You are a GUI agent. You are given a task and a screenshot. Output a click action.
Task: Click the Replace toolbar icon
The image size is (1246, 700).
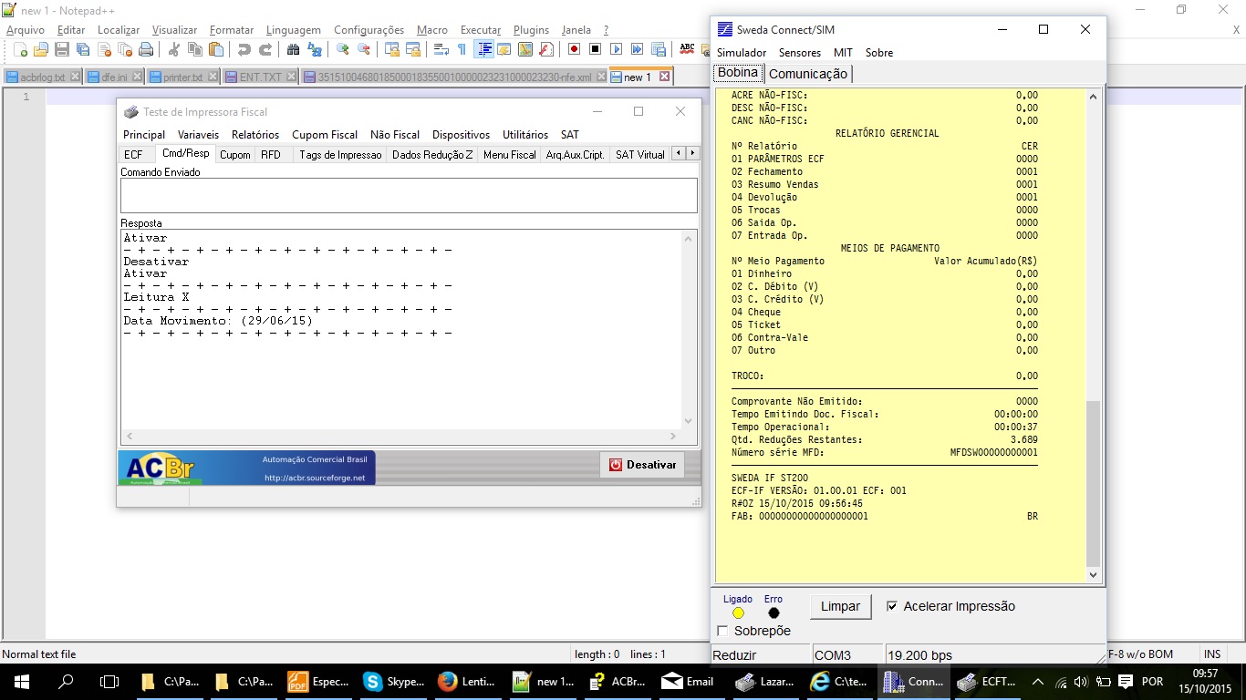(315, 49)
